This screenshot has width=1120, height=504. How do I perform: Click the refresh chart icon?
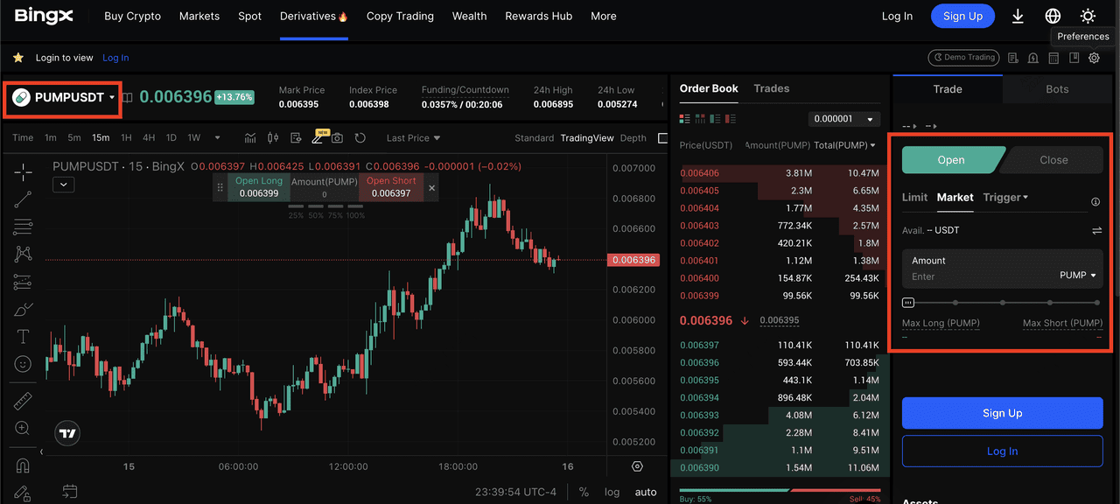360,137
